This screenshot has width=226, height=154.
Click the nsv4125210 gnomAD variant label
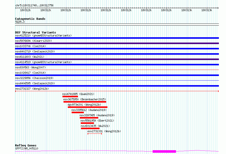pos(43,35)
